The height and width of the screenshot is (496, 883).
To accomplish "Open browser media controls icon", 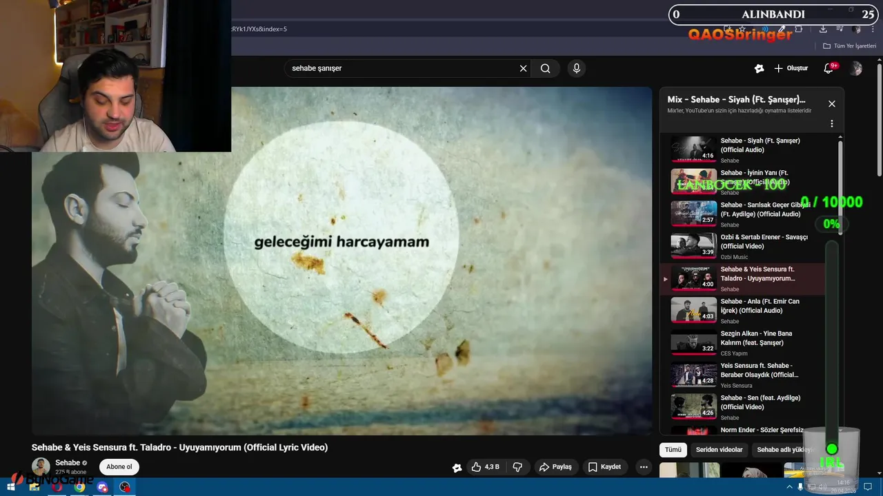I will pyautogui.click(x=840, y=29).
